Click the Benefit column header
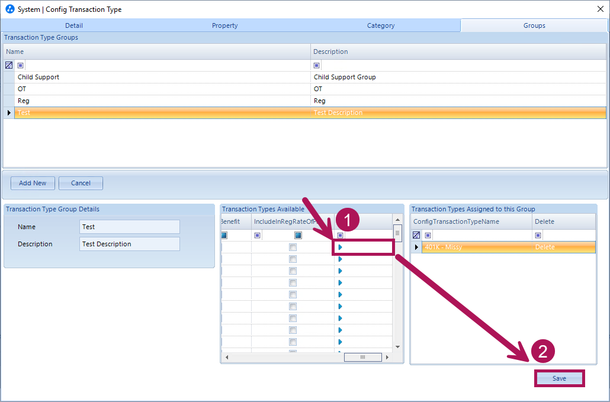 click(236, 221)
